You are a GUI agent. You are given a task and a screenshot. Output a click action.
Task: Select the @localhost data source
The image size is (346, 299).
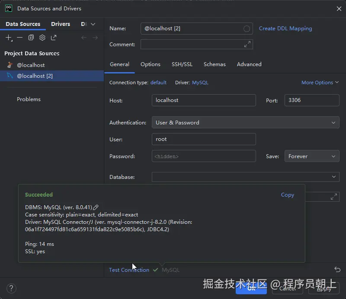pyautogui.click(x=52, y=65)
